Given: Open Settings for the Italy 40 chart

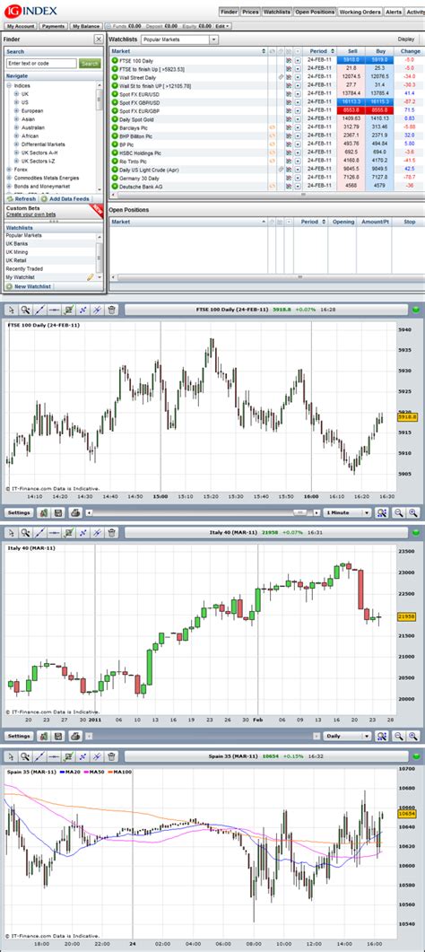Looking at the screenshot, I should click(20, 736).
